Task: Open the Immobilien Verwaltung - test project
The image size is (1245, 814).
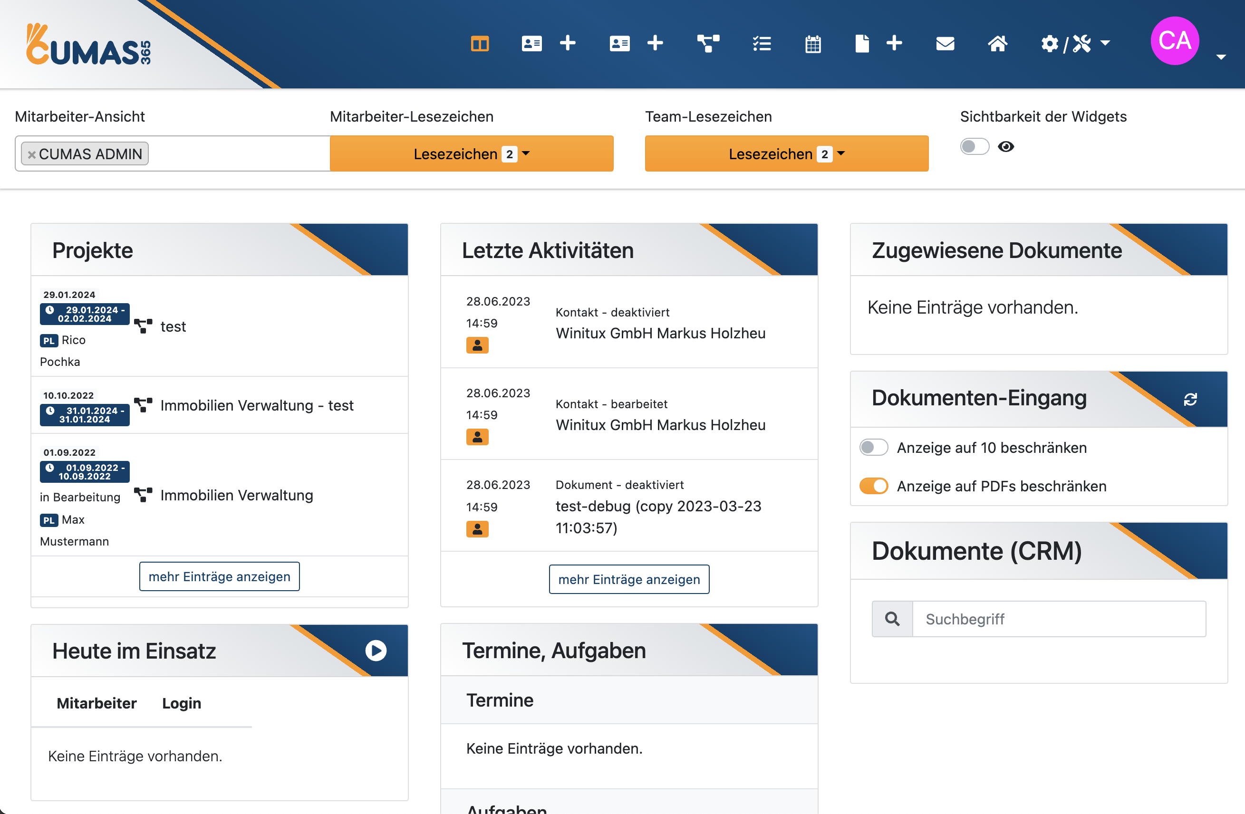Action: pos(256,406)
